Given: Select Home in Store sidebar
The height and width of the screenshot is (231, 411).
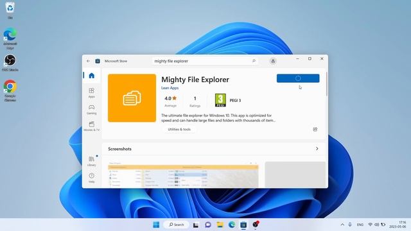Looking at the screenshot, I should [x=91, y=76].
